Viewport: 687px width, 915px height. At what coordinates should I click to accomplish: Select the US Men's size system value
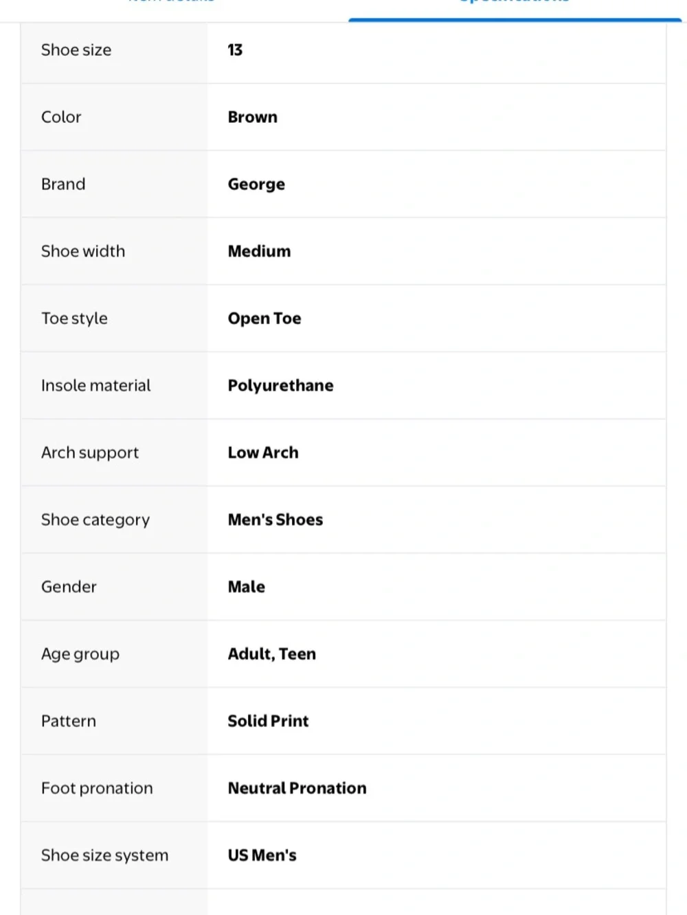[262, 855]
